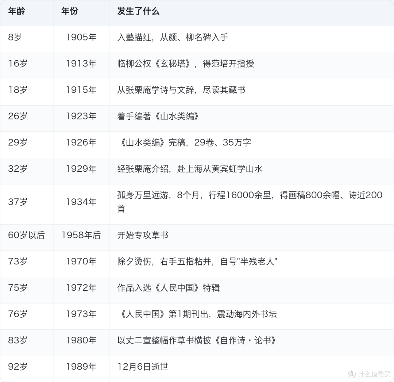Click text starting 孤身万里远游，8个月

point(250,202)
